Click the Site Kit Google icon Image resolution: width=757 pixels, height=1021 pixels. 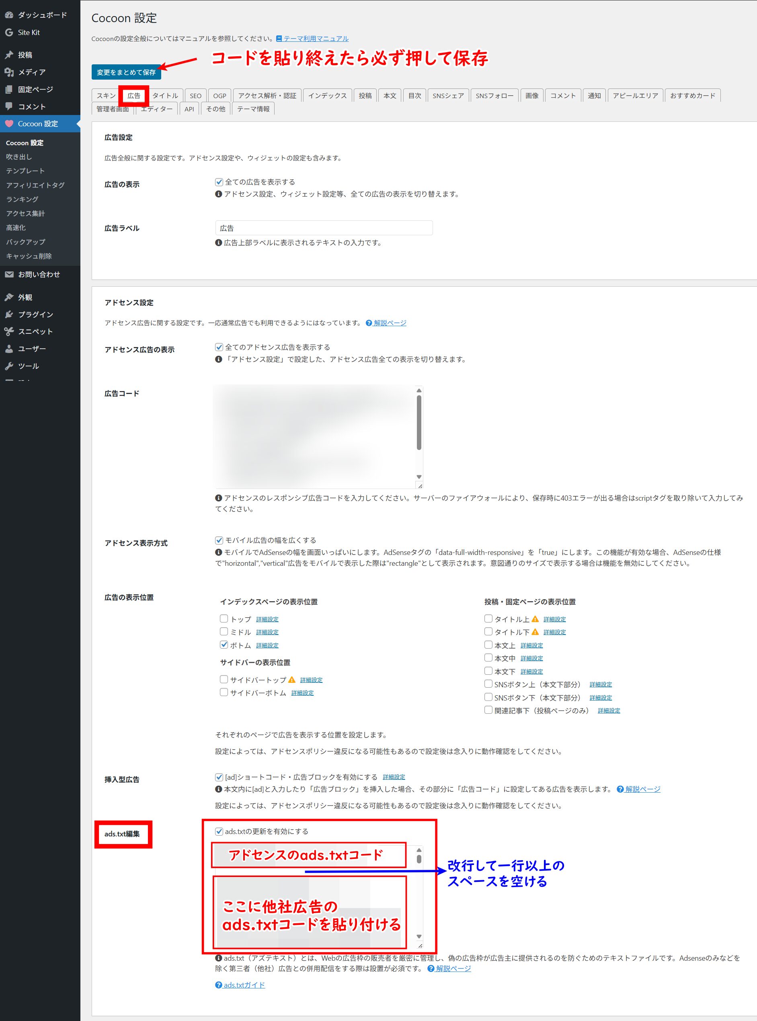(x=9, y=32)
